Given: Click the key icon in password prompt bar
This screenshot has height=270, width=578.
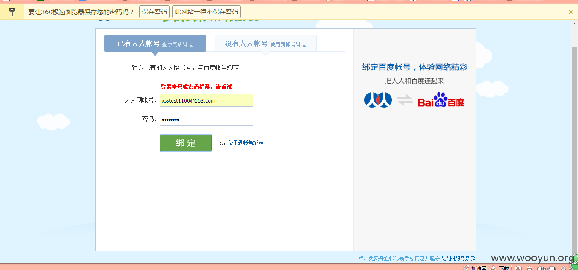Looking at the screenshot, I should point(12,12).
